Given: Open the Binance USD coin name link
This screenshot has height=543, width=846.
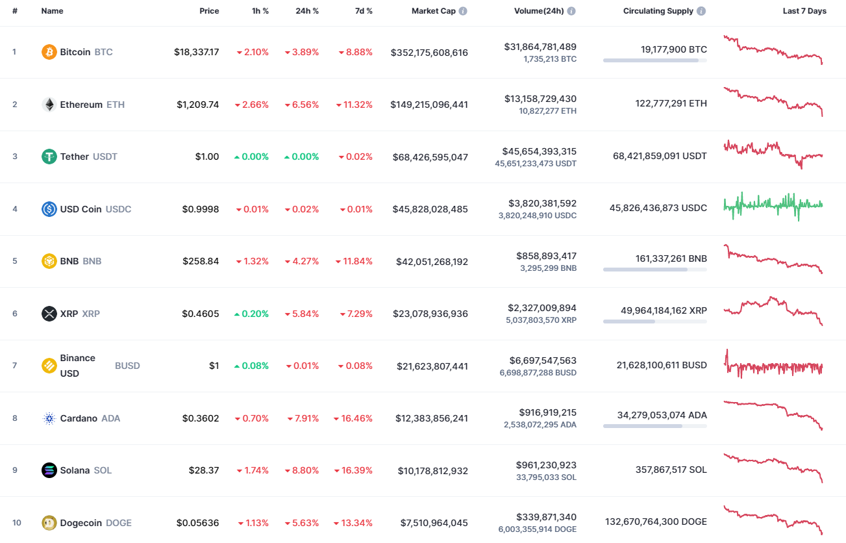Looking at the screenshot, I should 78,365.
